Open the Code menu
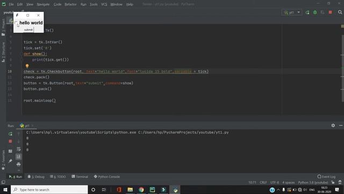The width and height of the screenshot is (344, 194). pos(58,4)
